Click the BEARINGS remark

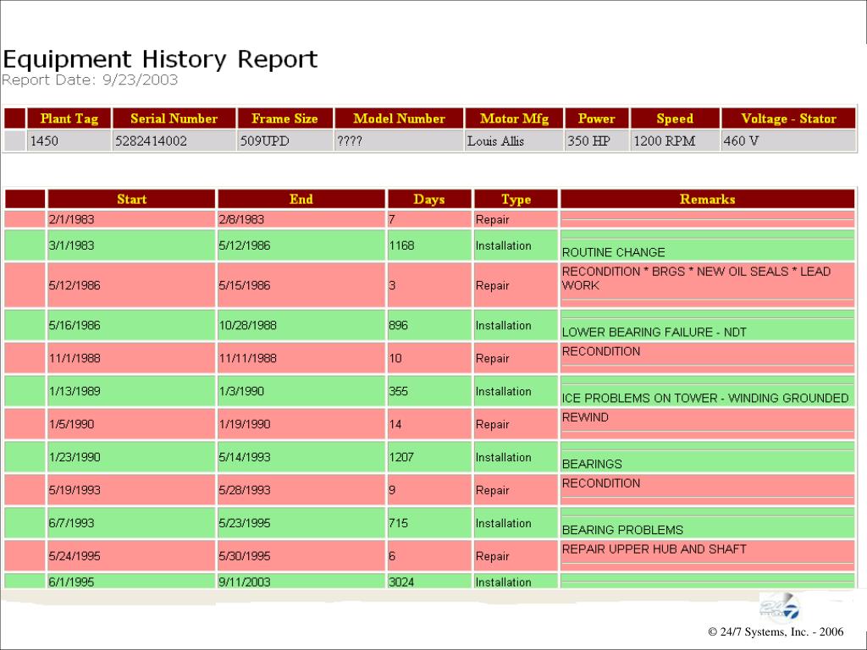point(592,465)
